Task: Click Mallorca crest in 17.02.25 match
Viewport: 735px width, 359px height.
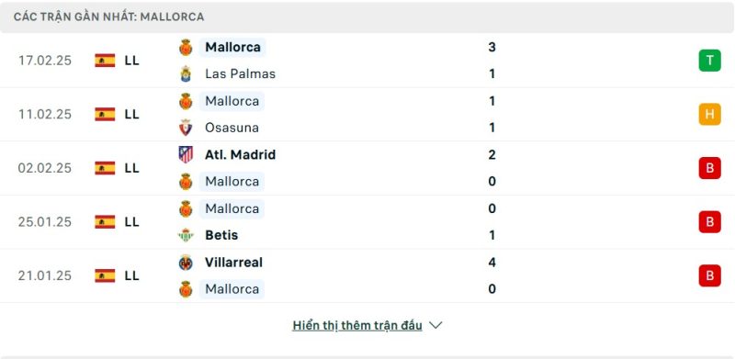Action: (186, 48)
